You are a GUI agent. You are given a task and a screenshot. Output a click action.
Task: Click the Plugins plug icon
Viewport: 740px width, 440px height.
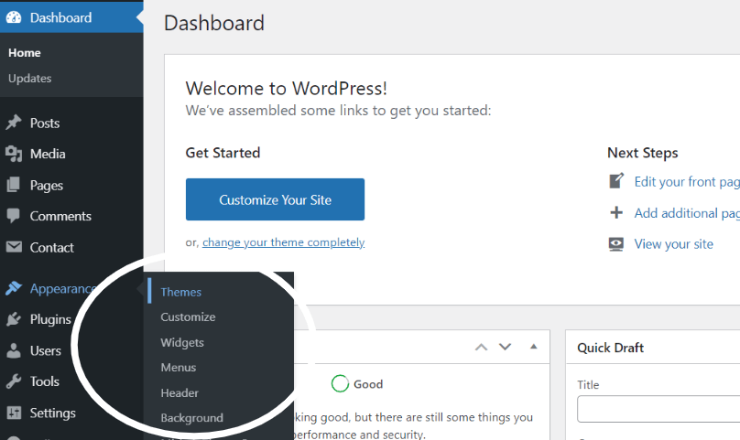(14, 319)
